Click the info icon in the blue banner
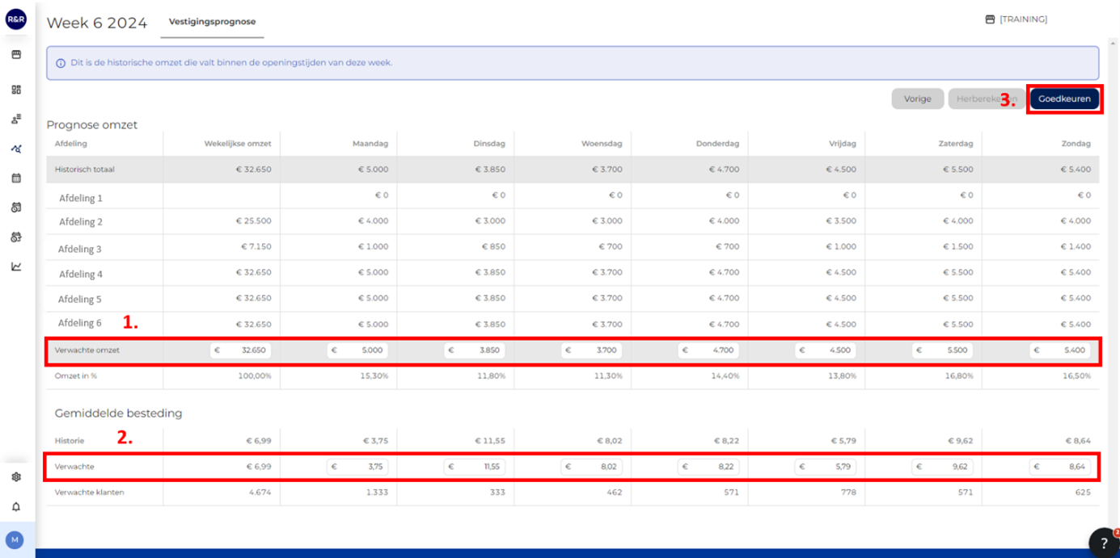 coord(61,63)
